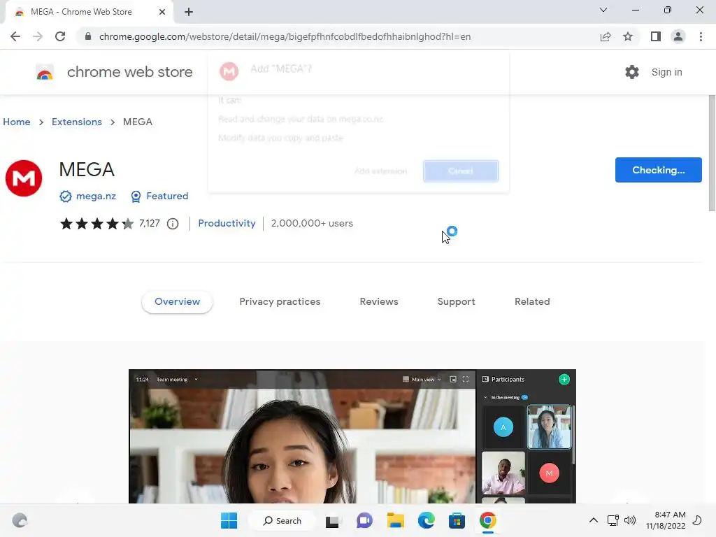
Task: Open web store settings gear
Action: click(632, 72)
